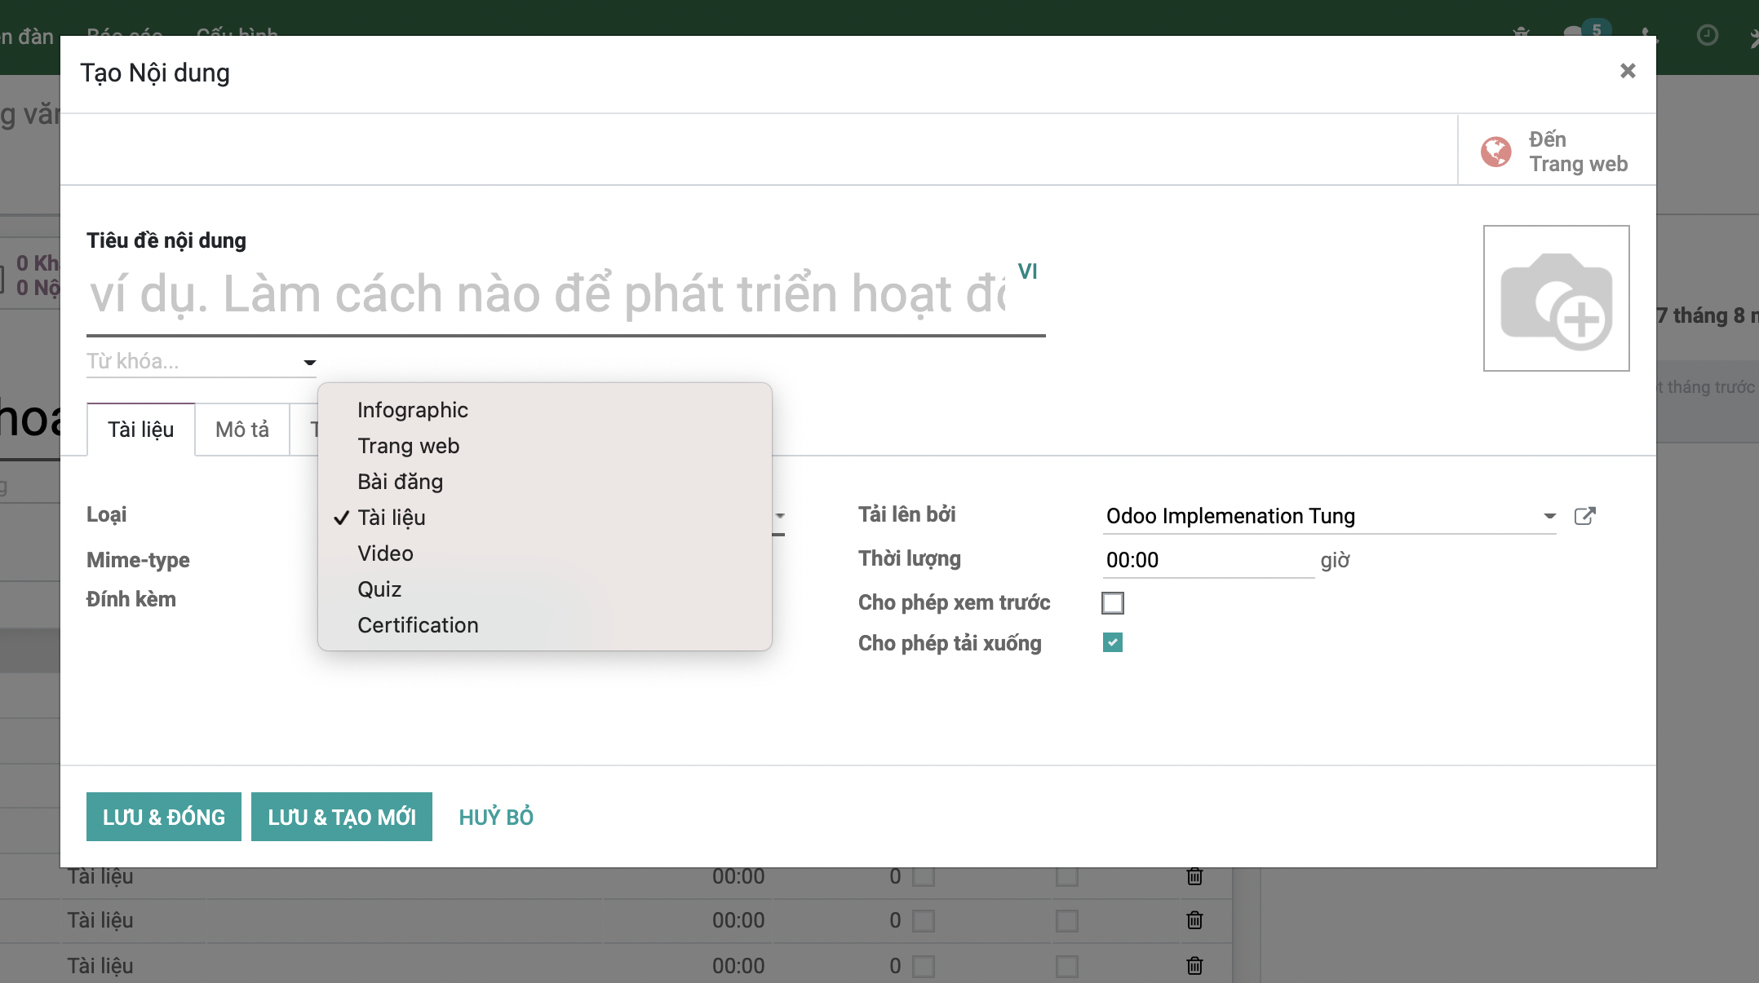1759x983 pixels.
Task: Click the LƯU & ĐÓNG button
Action: coord(163,816)
